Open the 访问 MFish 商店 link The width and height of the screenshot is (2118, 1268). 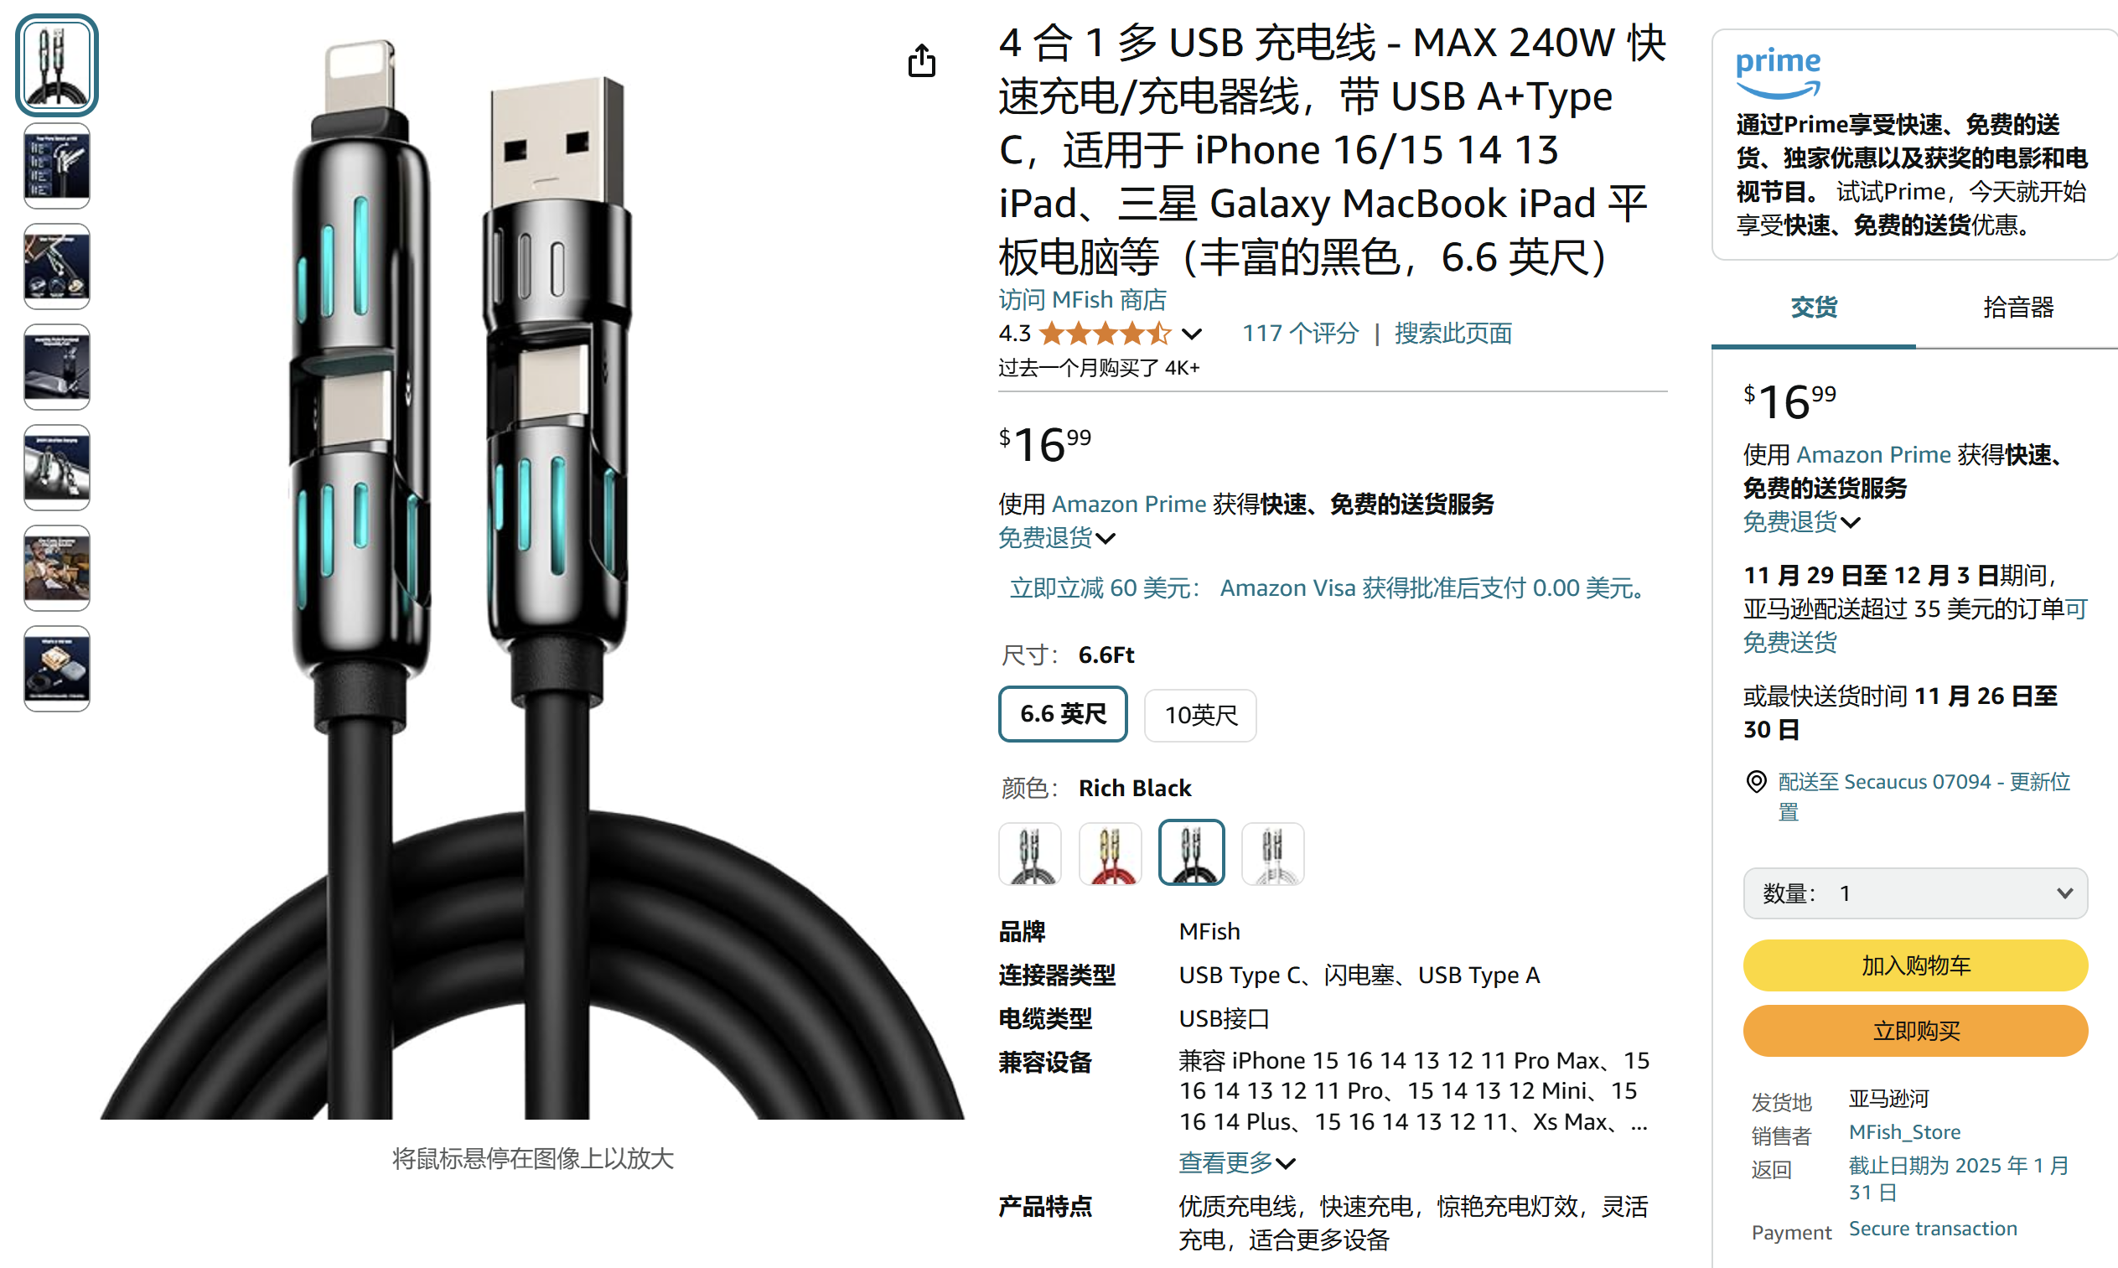coord(1083,300)
